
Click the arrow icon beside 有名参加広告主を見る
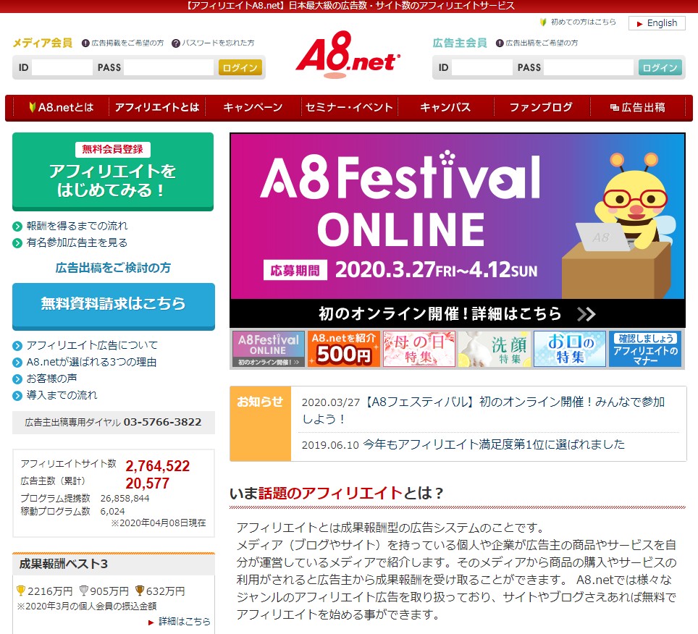point(17,243)
